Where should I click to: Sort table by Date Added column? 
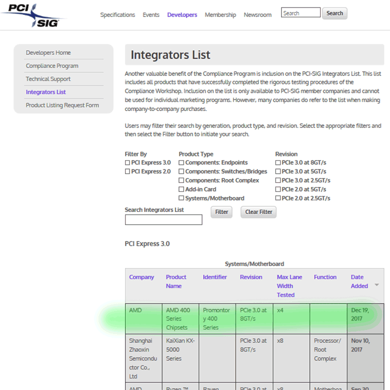[359, 281]
